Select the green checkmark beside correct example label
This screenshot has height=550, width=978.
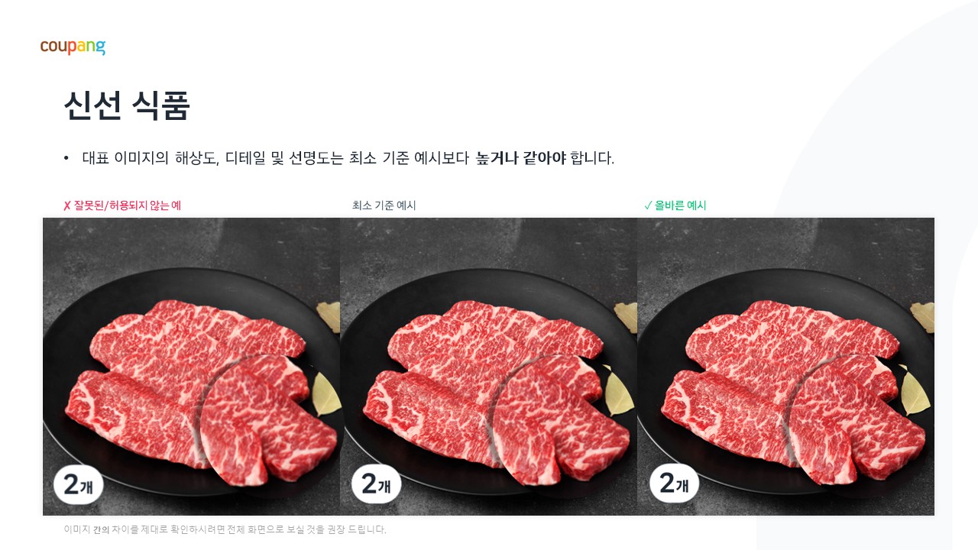tap(648, 205)
